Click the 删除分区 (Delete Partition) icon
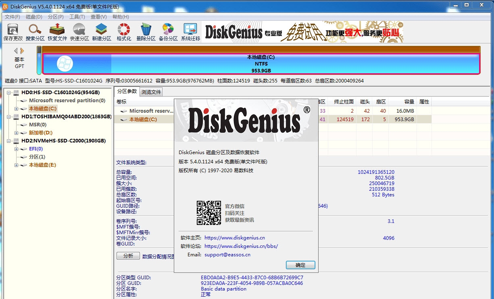The height and width of the screenshot is (299, 494). pyautogui.click(x=146, y=31)
